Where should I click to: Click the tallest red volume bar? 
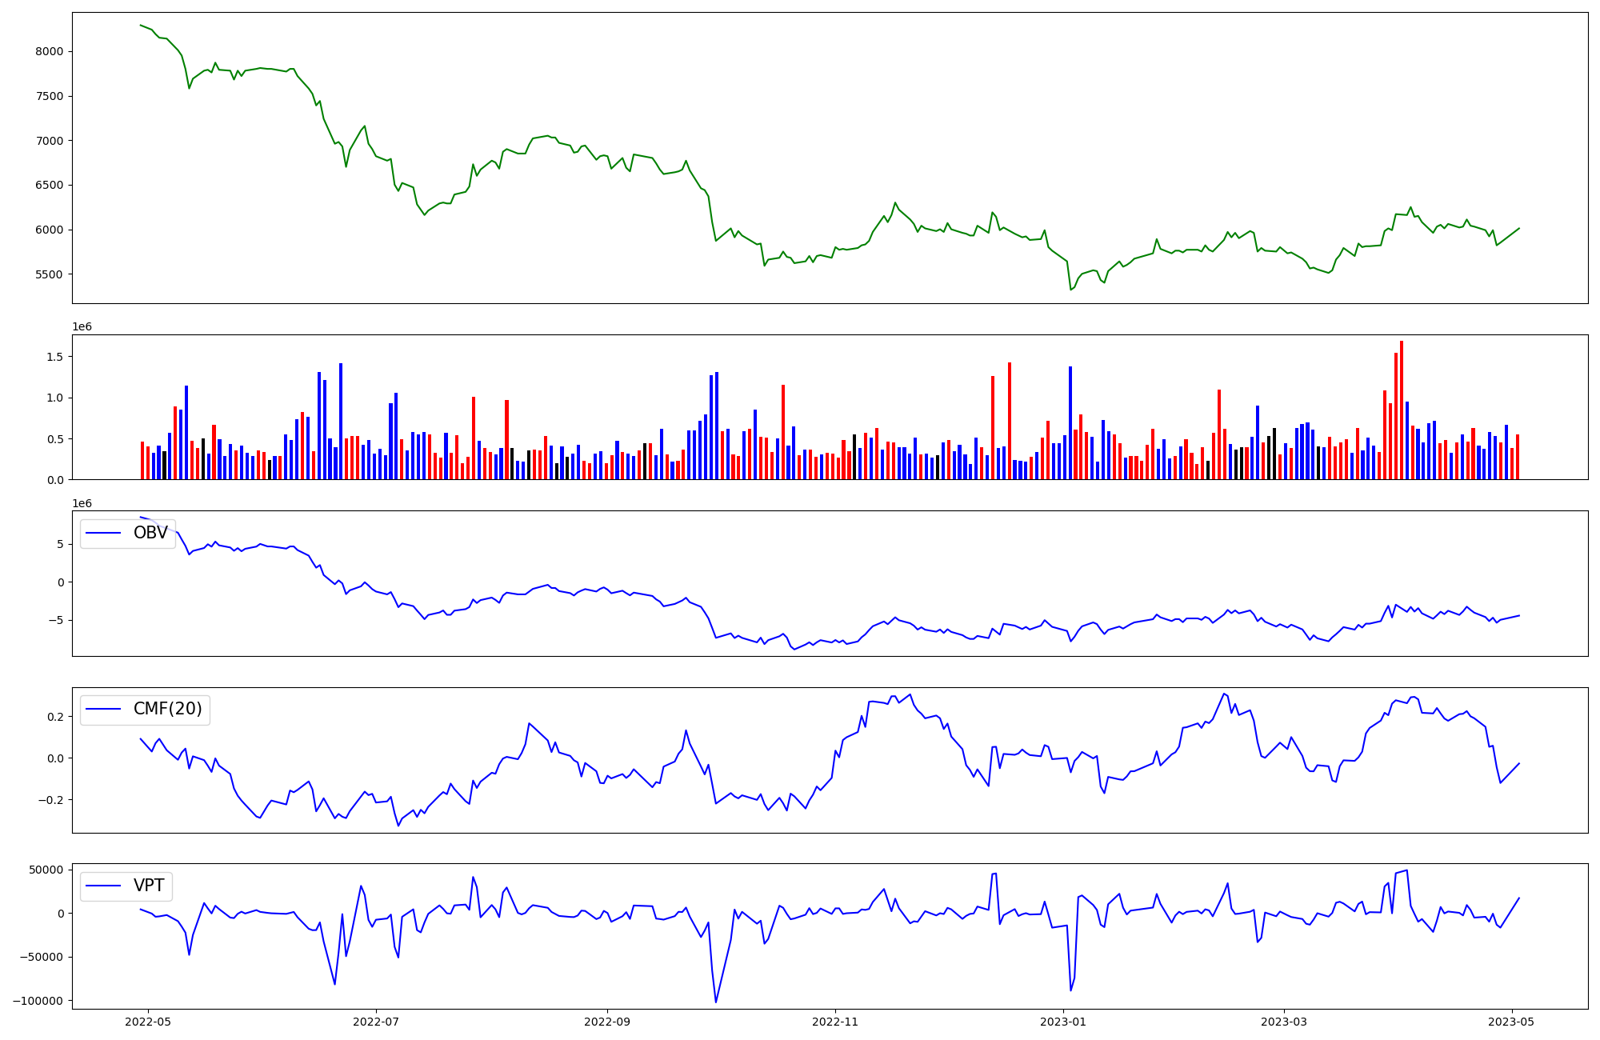1402,410
